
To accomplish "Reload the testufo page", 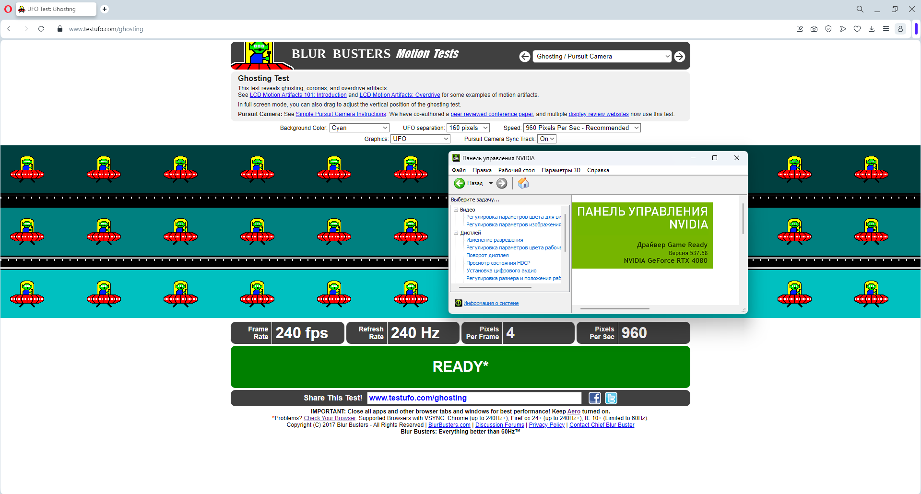I will (41, 29).
